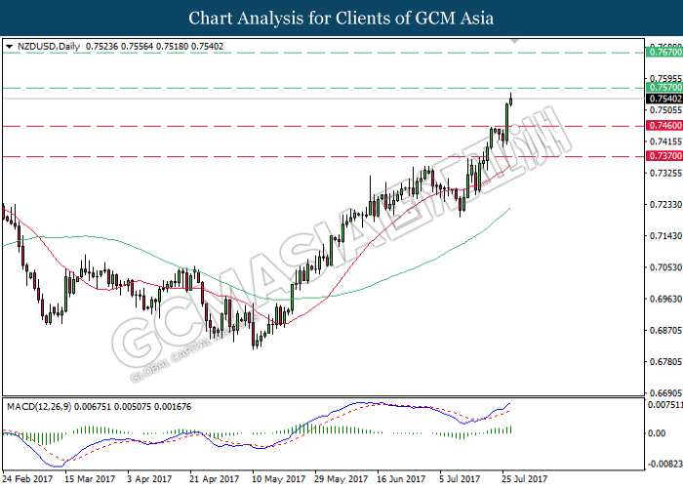Click the 10 May 2017 date marker

[279, 479]
